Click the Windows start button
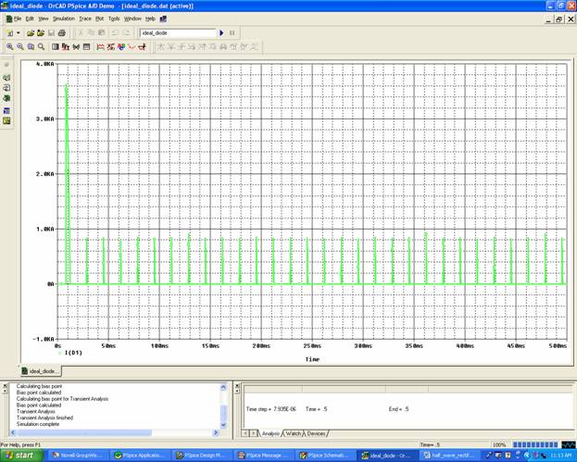The height and width of the screenshot is (462, 577). coord(21,456)
